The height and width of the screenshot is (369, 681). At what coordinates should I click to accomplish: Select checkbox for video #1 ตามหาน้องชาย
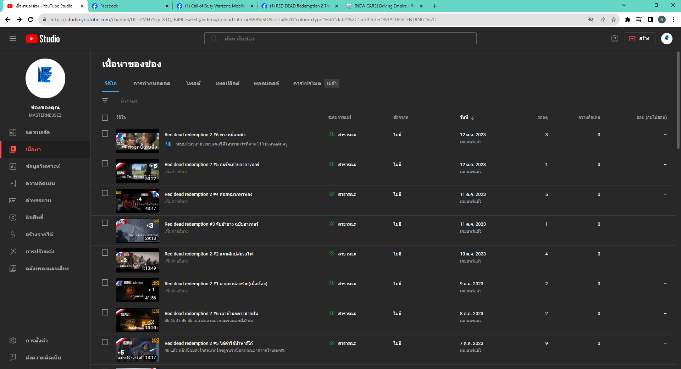(x=105, y=282)
